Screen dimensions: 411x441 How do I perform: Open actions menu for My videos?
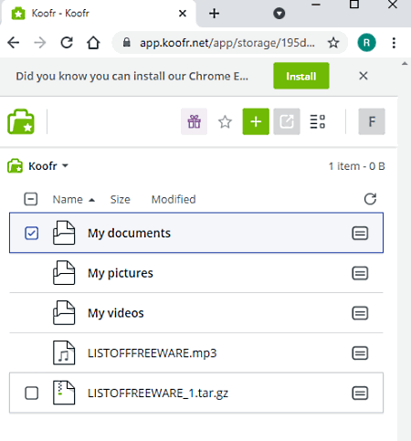pos(360,313)
